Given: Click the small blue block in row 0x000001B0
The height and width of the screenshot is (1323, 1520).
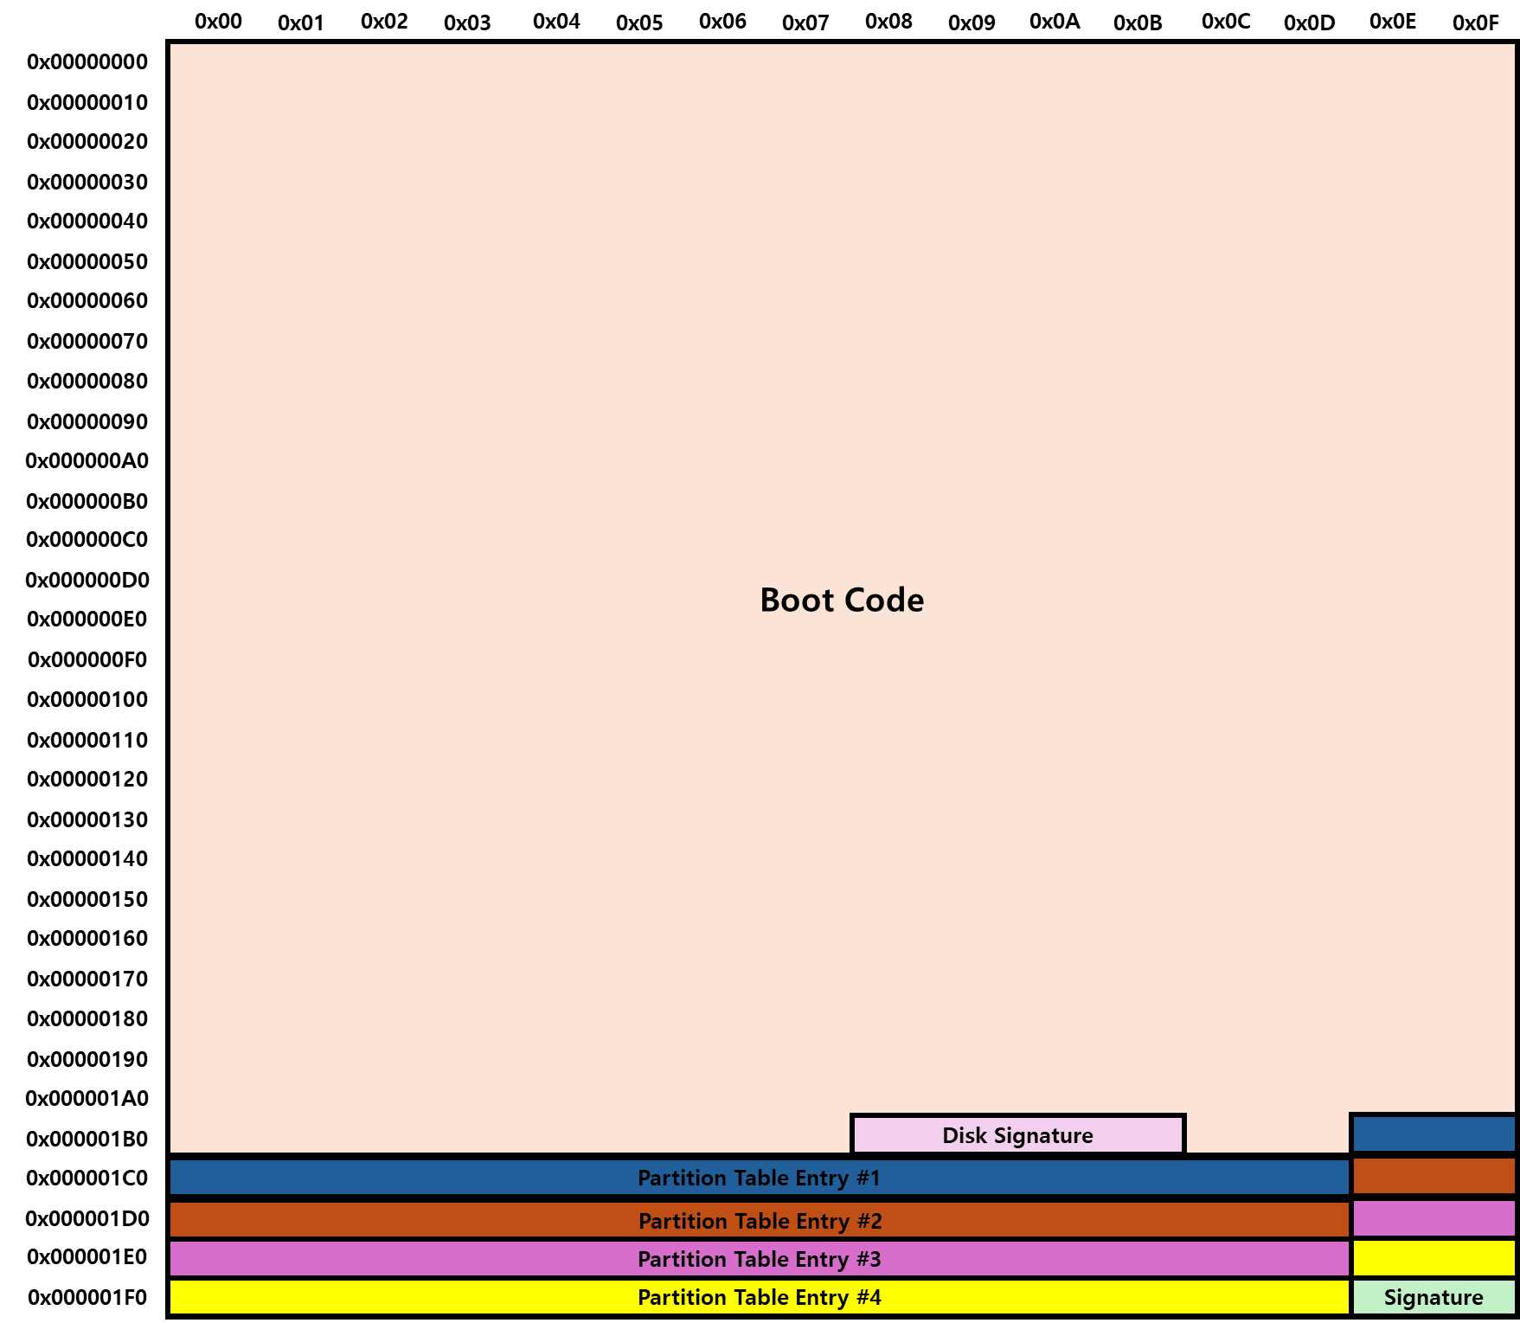Looking at the screenshot, I should tap(1433, 1134).
